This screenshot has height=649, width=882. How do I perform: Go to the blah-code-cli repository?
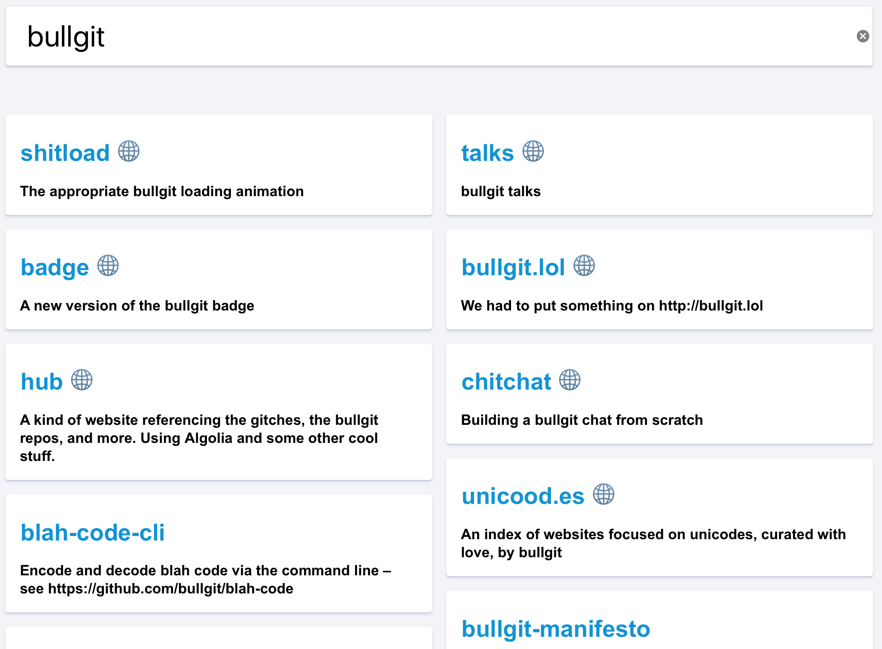click(93, 532)
